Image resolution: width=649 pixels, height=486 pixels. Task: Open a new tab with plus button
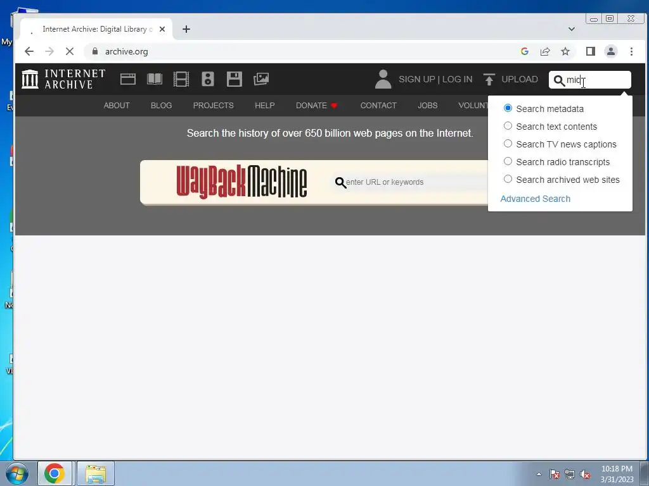click(x=186, y=29)
